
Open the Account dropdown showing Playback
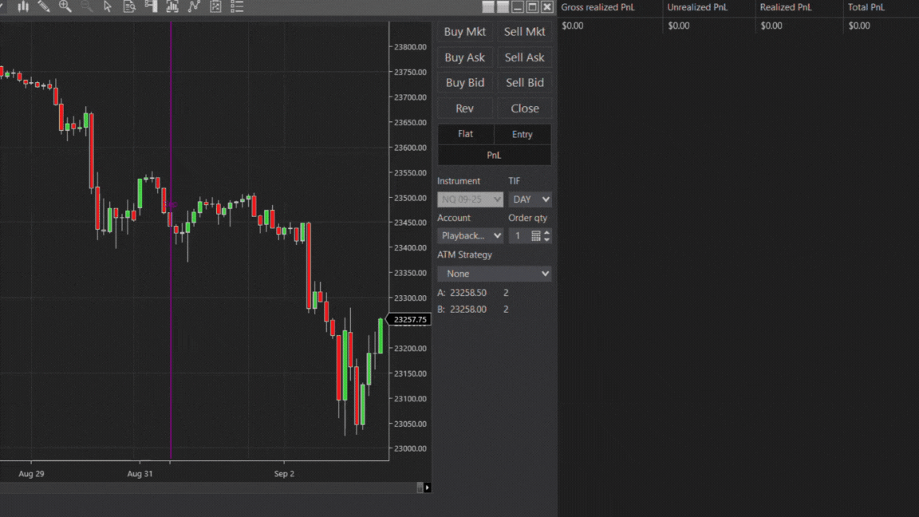point(470,236)
